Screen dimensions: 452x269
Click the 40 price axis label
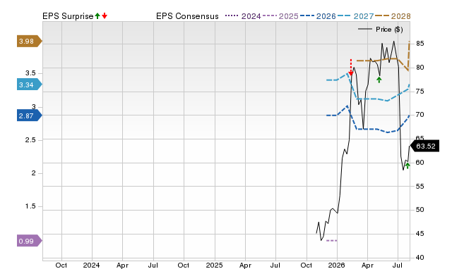point(420,258)
